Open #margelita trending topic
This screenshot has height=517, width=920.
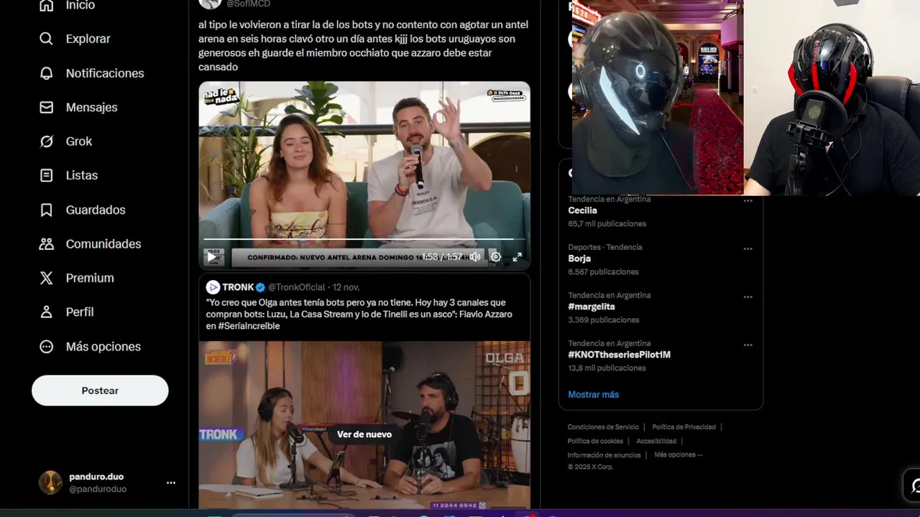592,307
